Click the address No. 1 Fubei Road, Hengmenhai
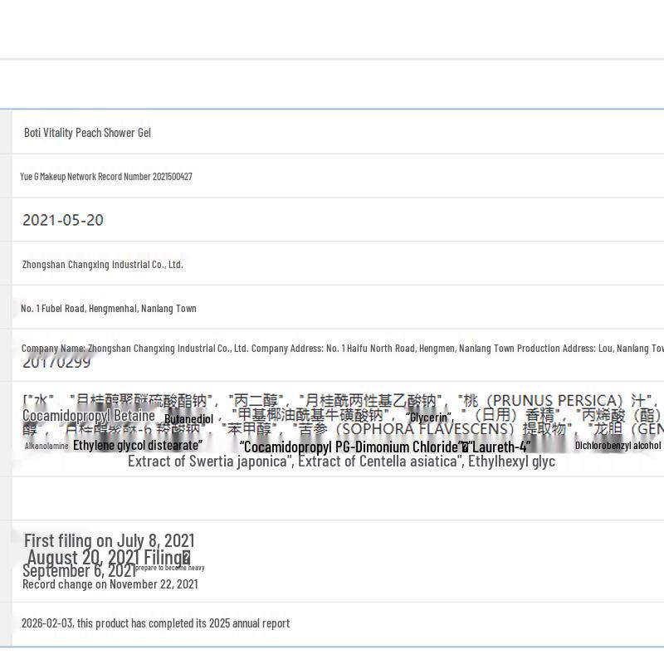 79,308
